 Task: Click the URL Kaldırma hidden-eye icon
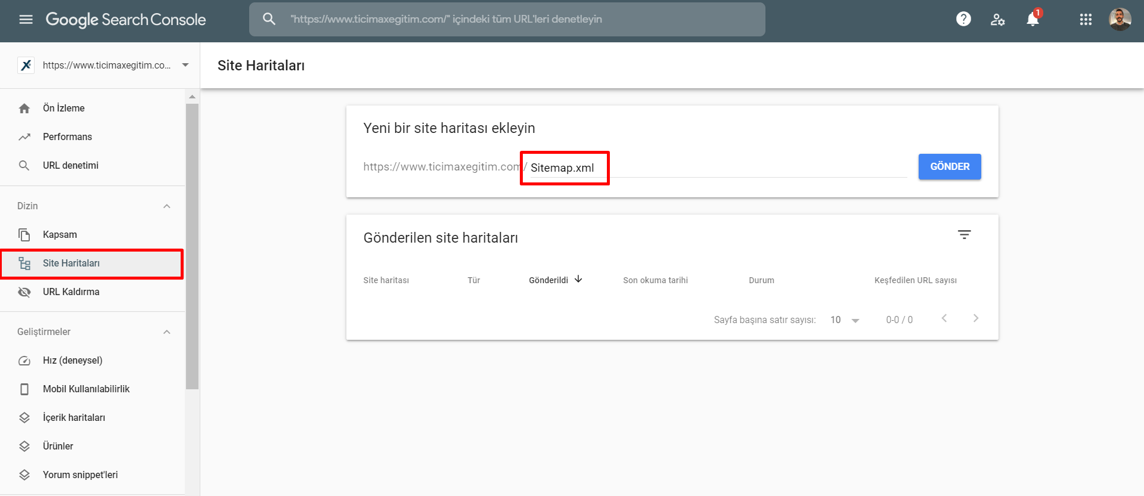click(24, 292)
